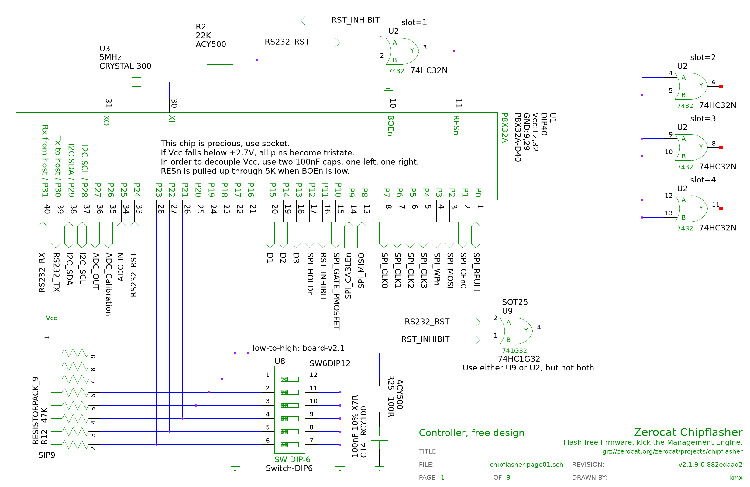Select the XI pin label on U1

(x=172, y=119)
